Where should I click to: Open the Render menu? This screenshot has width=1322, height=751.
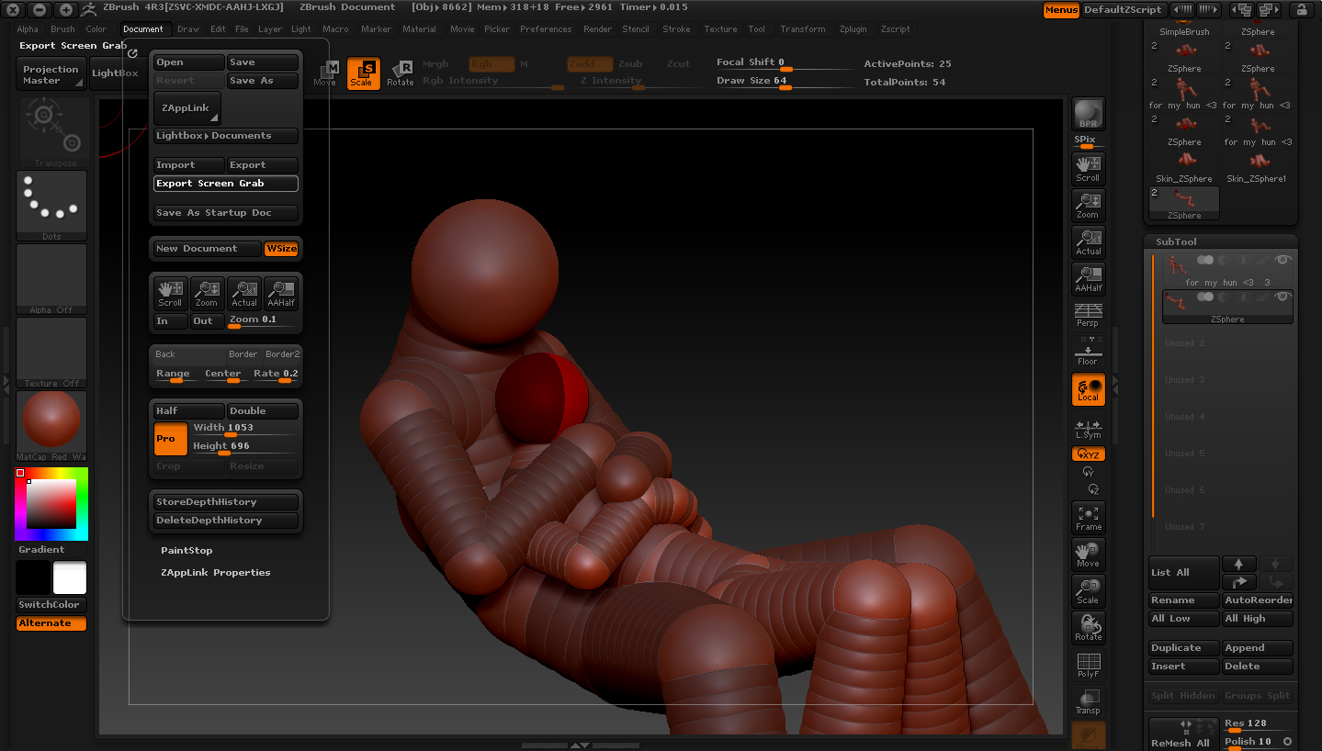click(597, 29)
